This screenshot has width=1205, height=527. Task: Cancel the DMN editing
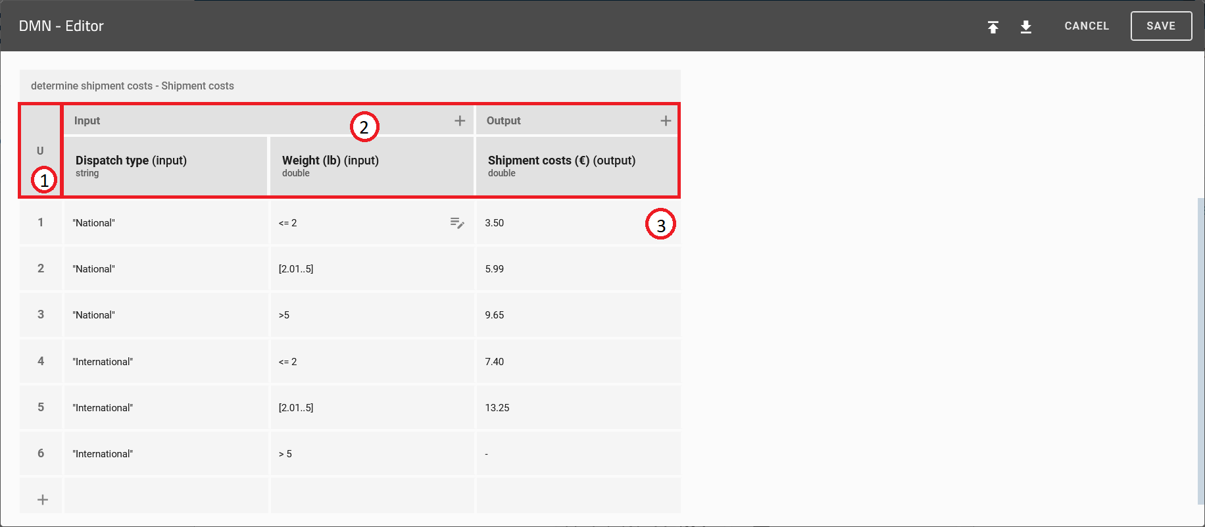(x=1087, y=26)
